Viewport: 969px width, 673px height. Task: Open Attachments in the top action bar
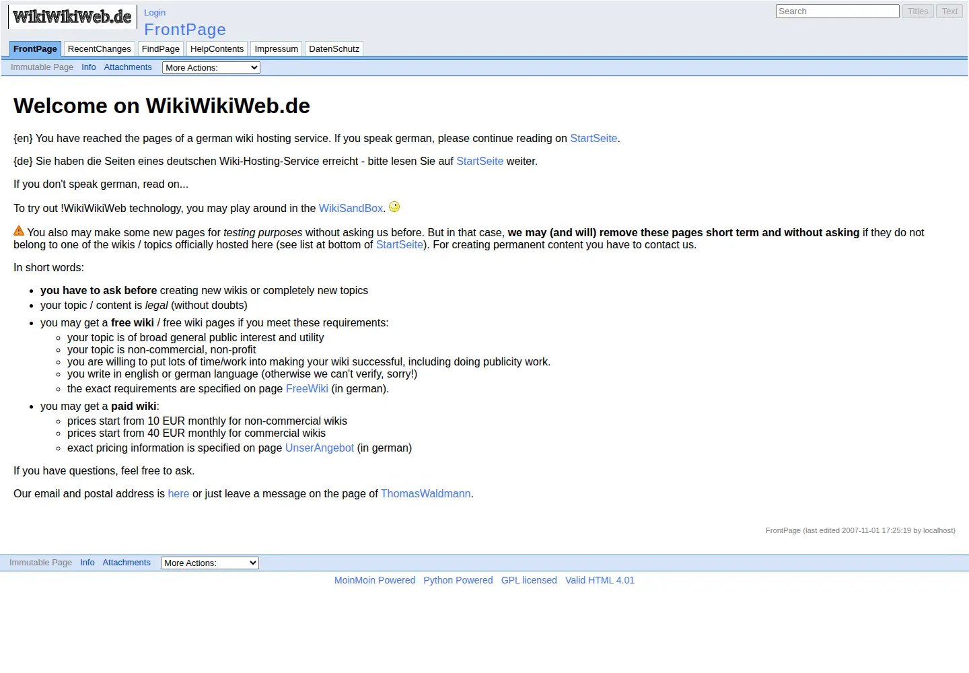click(x=128, y=67)
